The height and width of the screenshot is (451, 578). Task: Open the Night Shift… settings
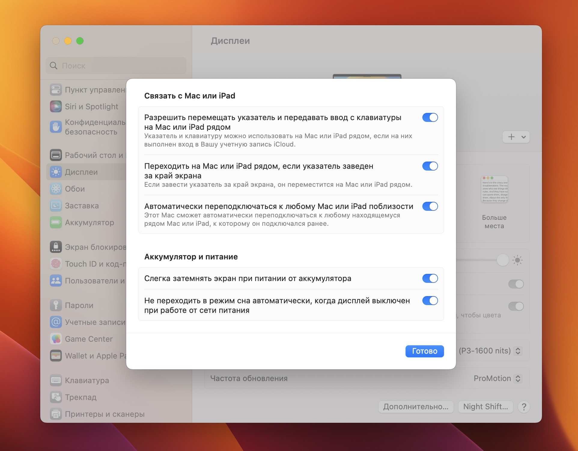point(485,407)
